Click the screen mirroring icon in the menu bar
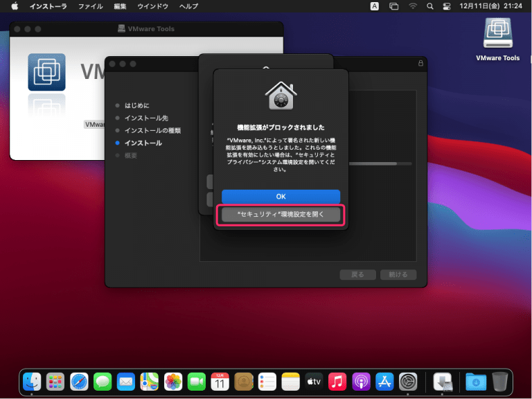This screenshot has height=399, width=532. [393, 6]
